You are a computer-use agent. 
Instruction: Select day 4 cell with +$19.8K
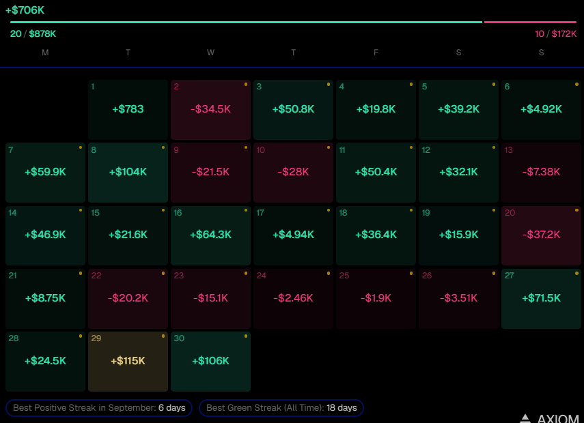[x=376, y=110]
